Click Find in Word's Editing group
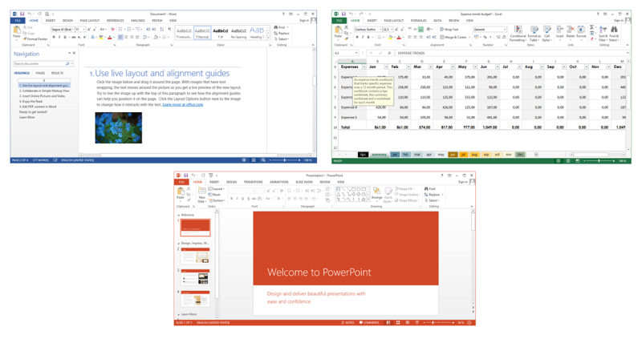The image size is (642, 339). 282,27
